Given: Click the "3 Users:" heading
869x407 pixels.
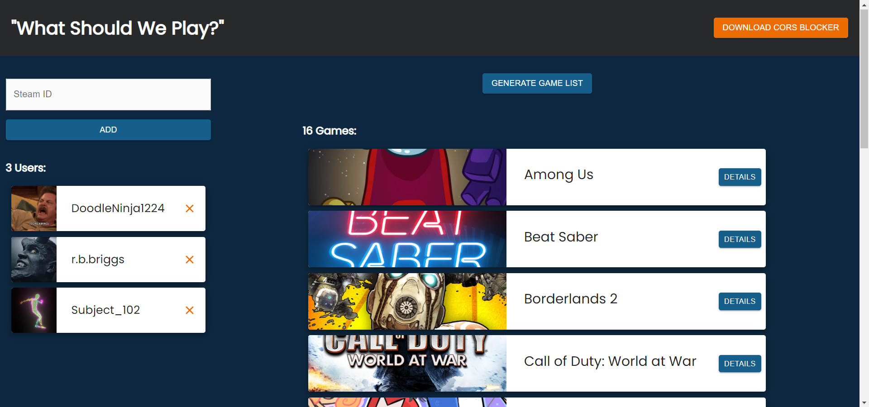Looking at the screenshot, I should pos(26,168).
